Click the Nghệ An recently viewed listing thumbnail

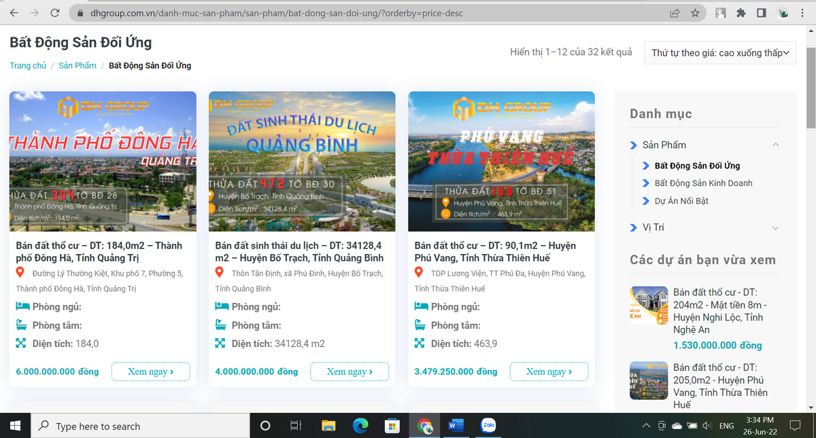[x=648, y=305]
